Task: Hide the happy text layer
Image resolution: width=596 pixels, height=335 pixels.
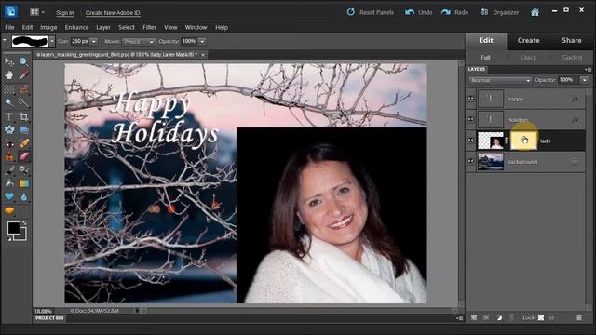Action: [x=470, y=99]
